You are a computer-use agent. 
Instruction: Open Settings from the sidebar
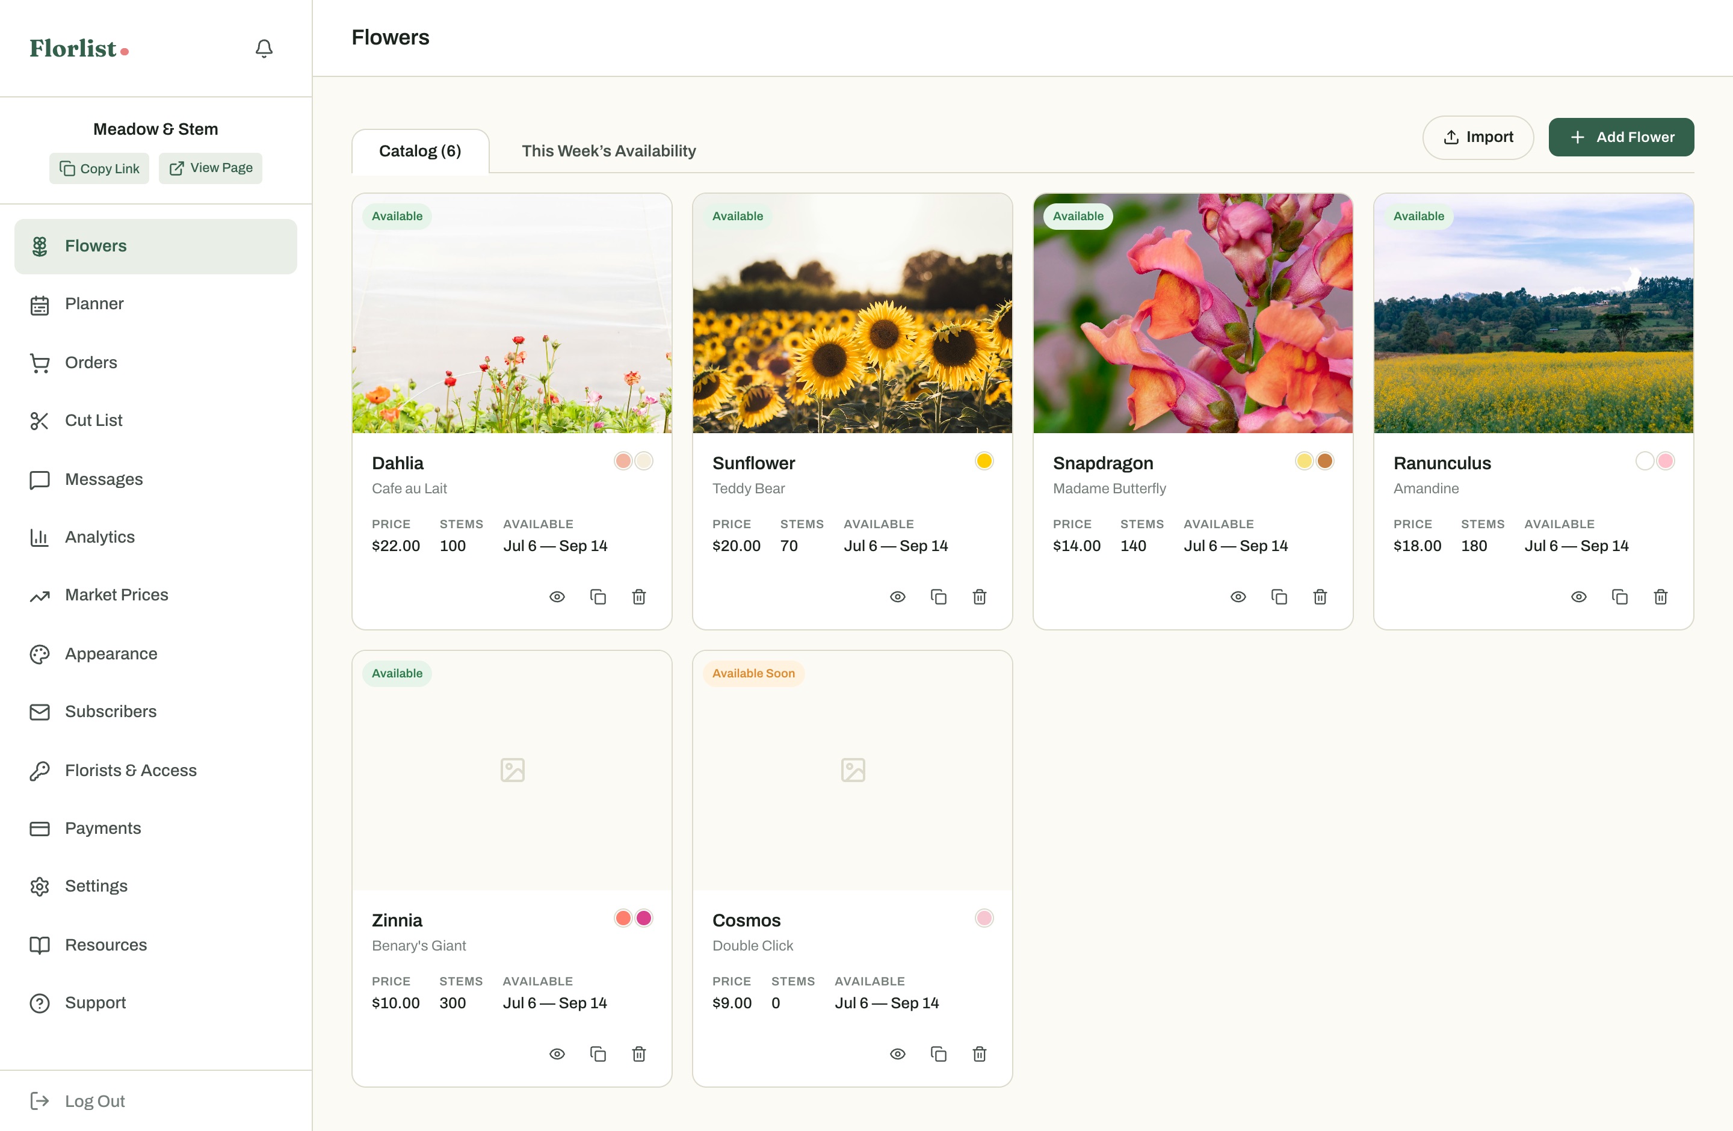pyautogui.click(x=156, y=887)
